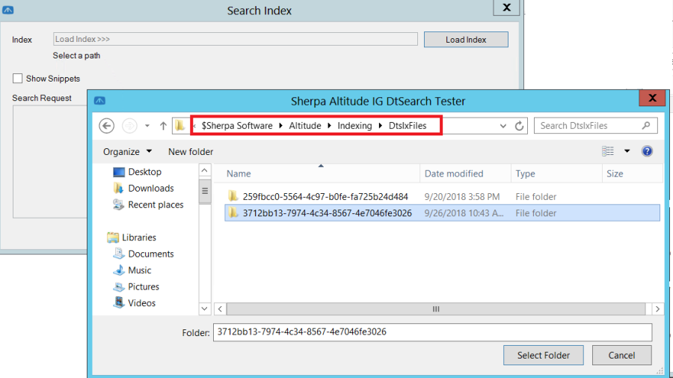
Task: Click the search magnifier icon
Action: 646,126
